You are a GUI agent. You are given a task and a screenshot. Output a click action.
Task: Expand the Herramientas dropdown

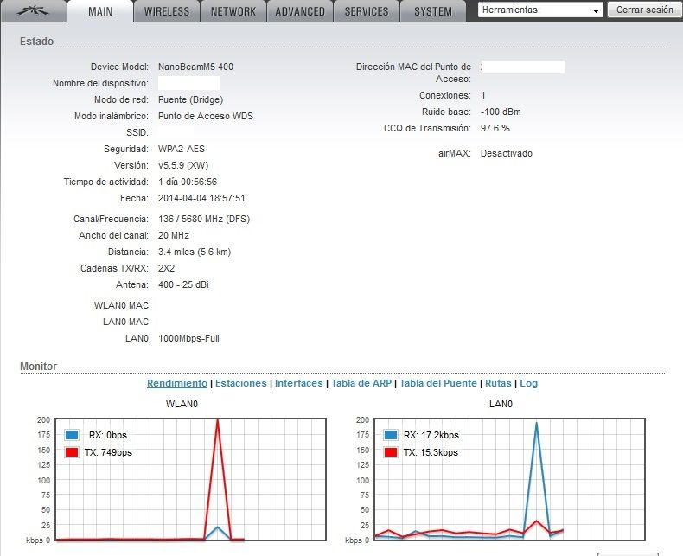click(540, 10)
